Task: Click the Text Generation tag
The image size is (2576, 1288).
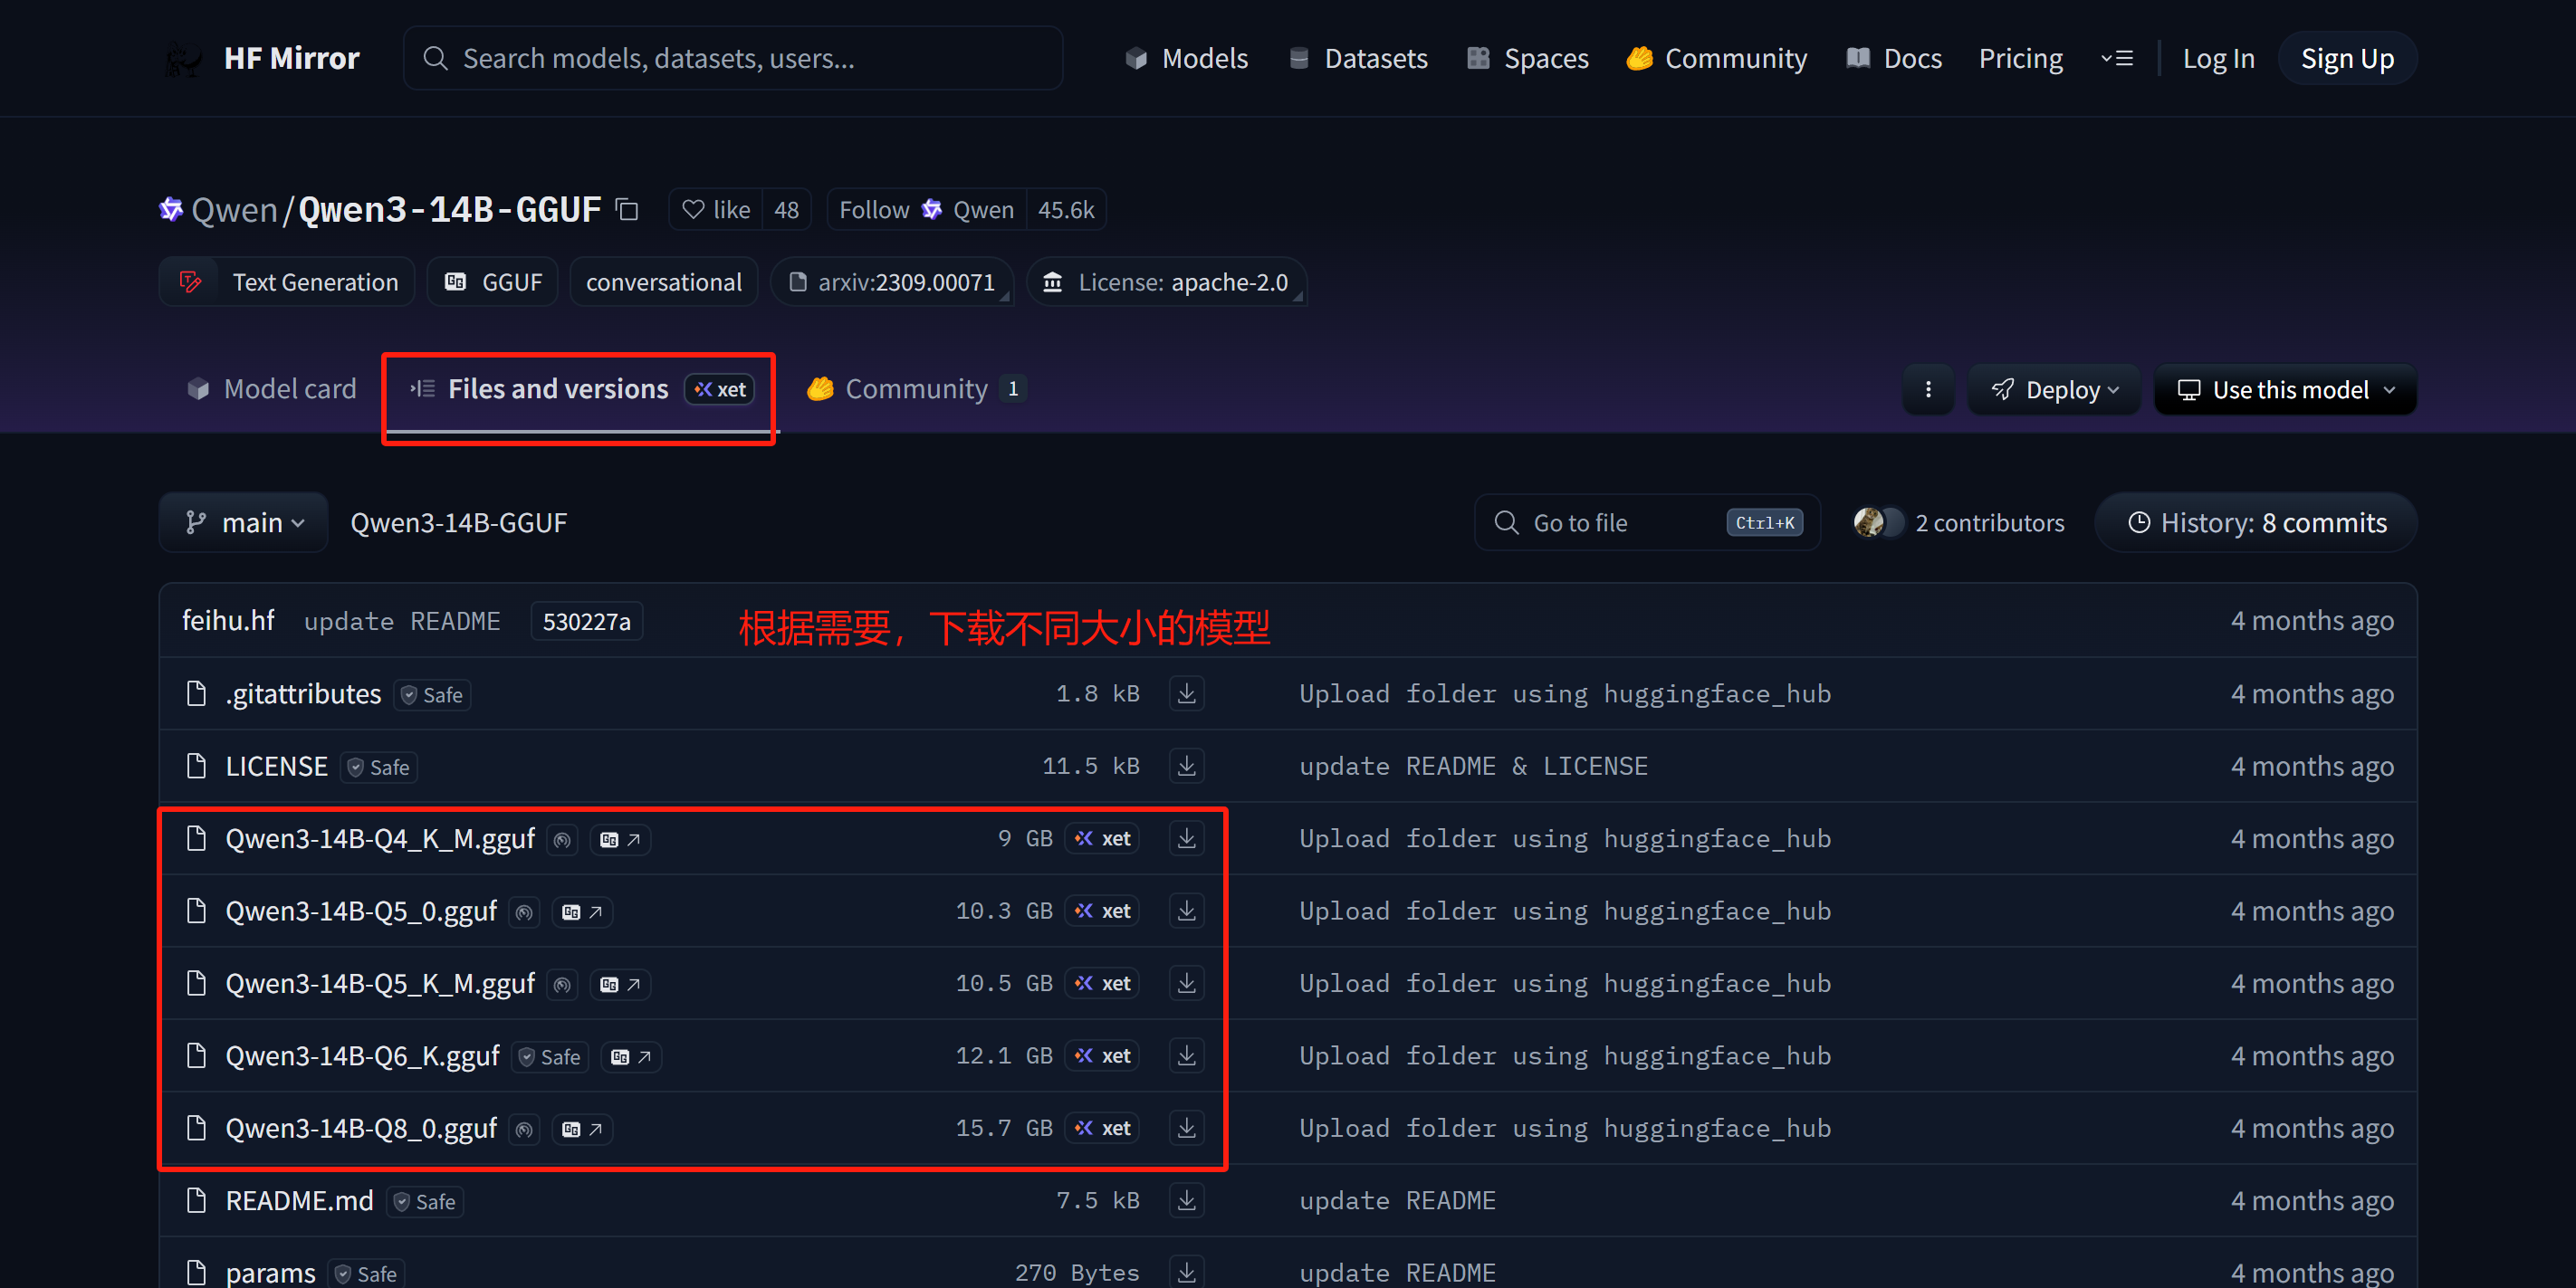Action: 287,283
